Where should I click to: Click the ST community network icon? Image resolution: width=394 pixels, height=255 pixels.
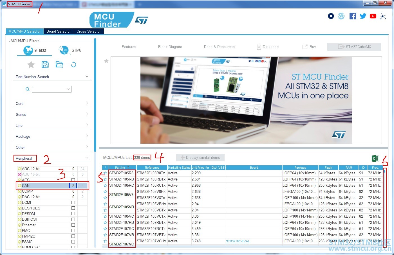click(383, 16)
